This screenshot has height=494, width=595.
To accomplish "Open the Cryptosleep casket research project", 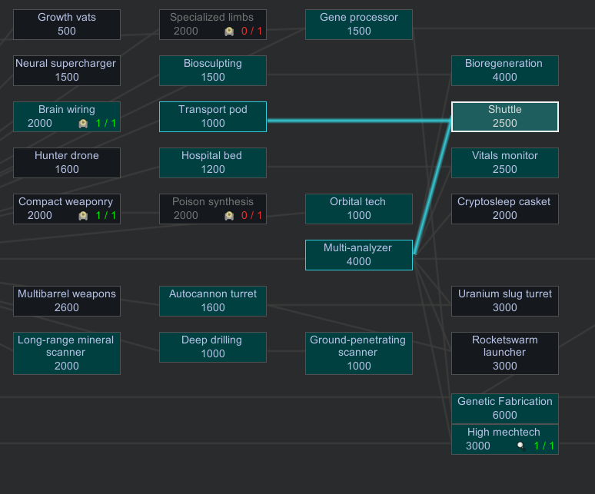I will (505, 209).
